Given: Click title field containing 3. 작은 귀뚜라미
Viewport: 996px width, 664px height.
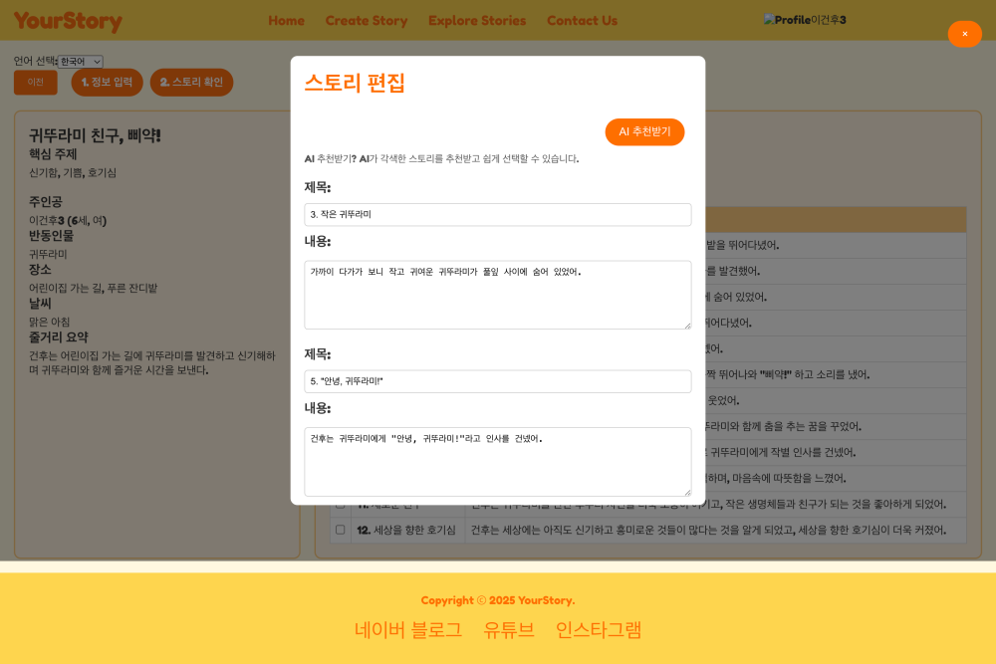Looking at the screenshot, I should [497, 214].
